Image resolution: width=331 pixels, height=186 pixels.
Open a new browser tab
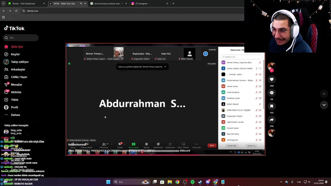pyautogui.click(x=174, y=4)
